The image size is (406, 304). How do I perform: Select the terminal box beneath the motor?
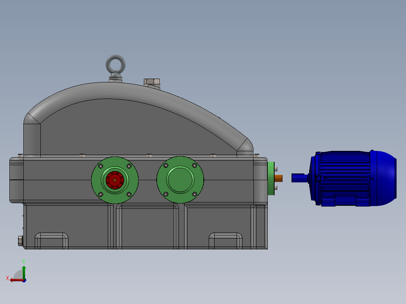345,201
